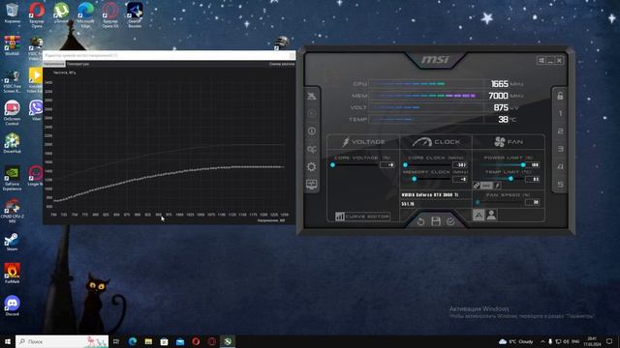This screenshot has height=348, width=620.
Task: Start the OC Scanner from Afterburner's sidebar
Action: pos(312,149)
